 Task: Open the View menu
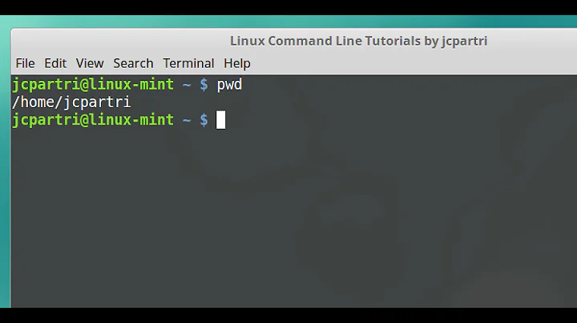[90, 63]
